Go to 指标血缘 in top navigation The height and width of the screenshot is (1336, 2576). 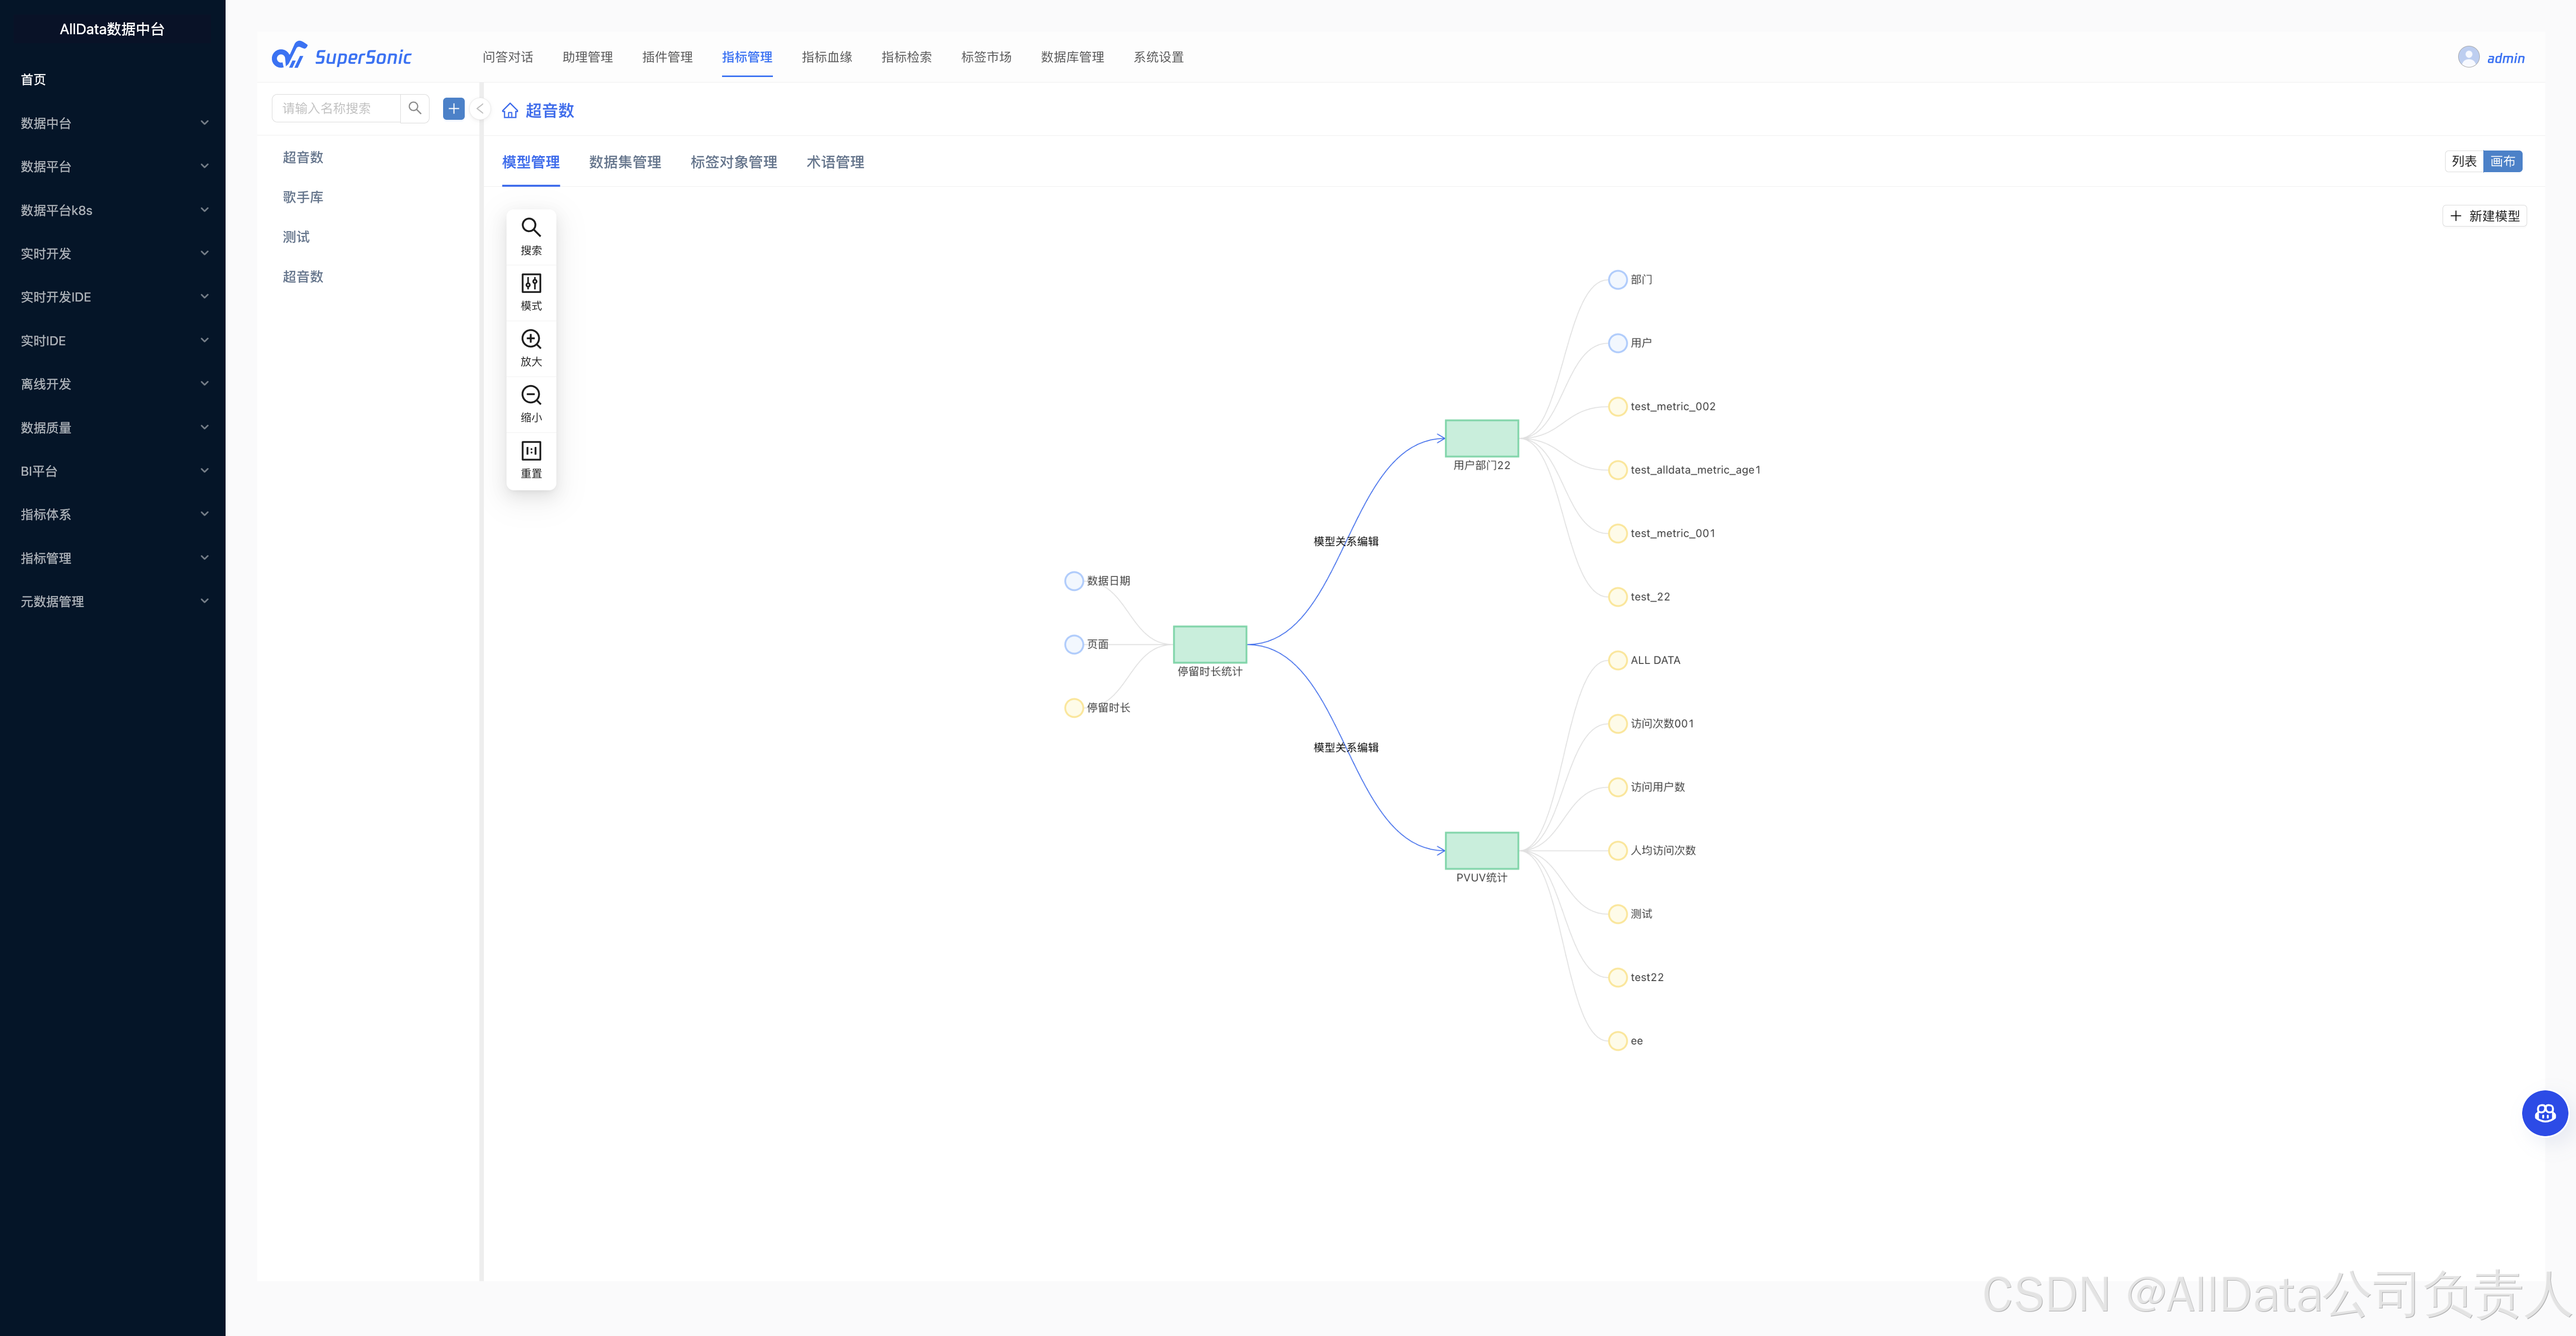click(x=826, y=57)
